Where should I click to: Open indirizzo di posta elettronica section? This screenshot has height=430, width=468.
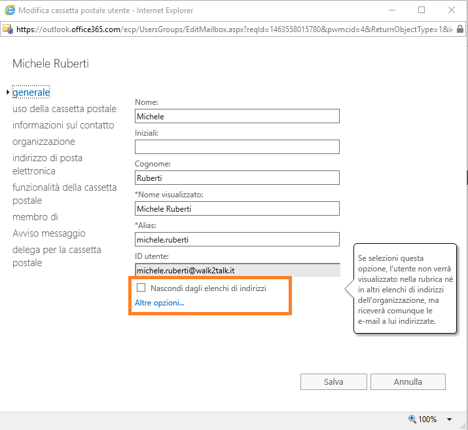click(47, 165)
